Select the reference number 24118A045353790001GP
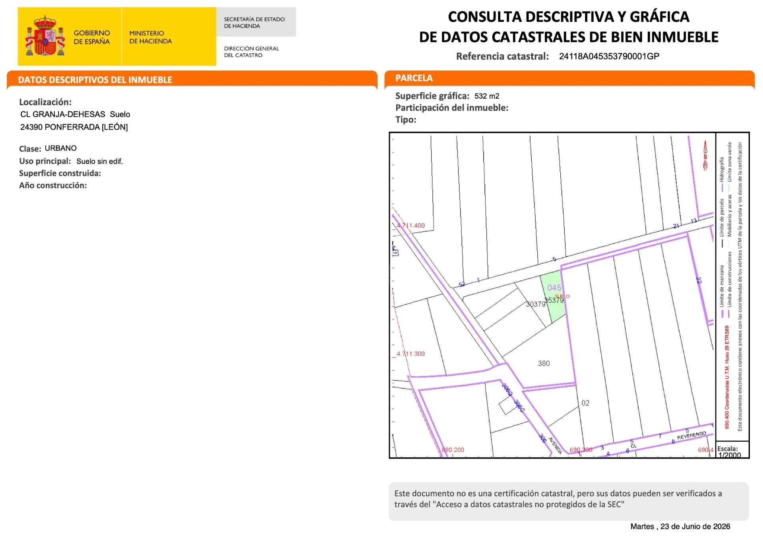This screenshot has height=539, width=763. 609,56
